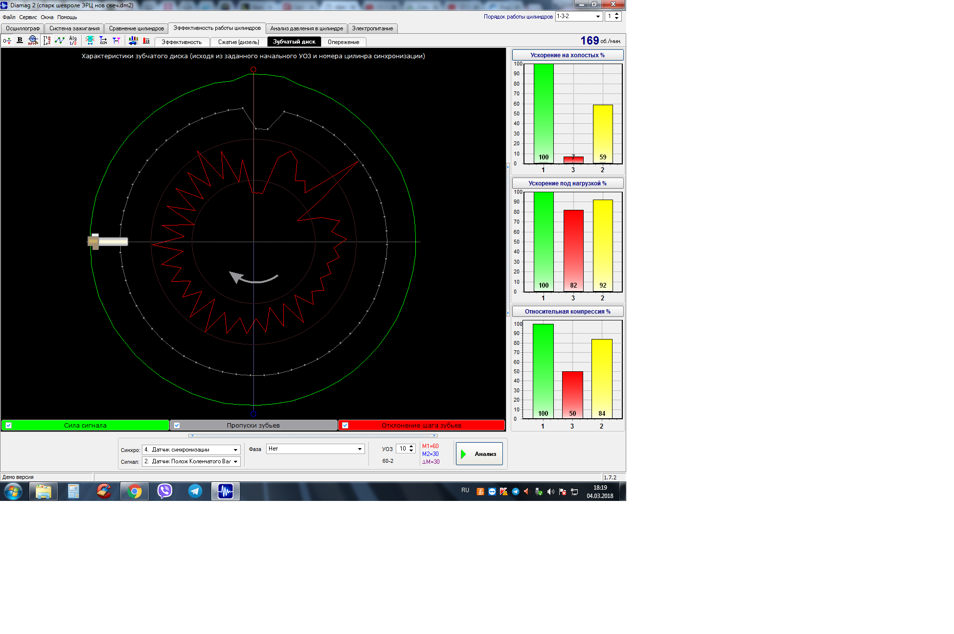Open the Синхро sensor dropdown
The width and height of the screenshot is (954, 634).
[x=191, y=450]
